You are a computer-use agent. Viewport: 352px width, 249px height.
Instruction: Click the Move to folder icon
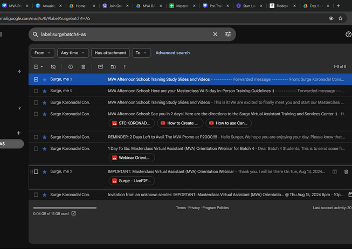(x=113, y=67)
